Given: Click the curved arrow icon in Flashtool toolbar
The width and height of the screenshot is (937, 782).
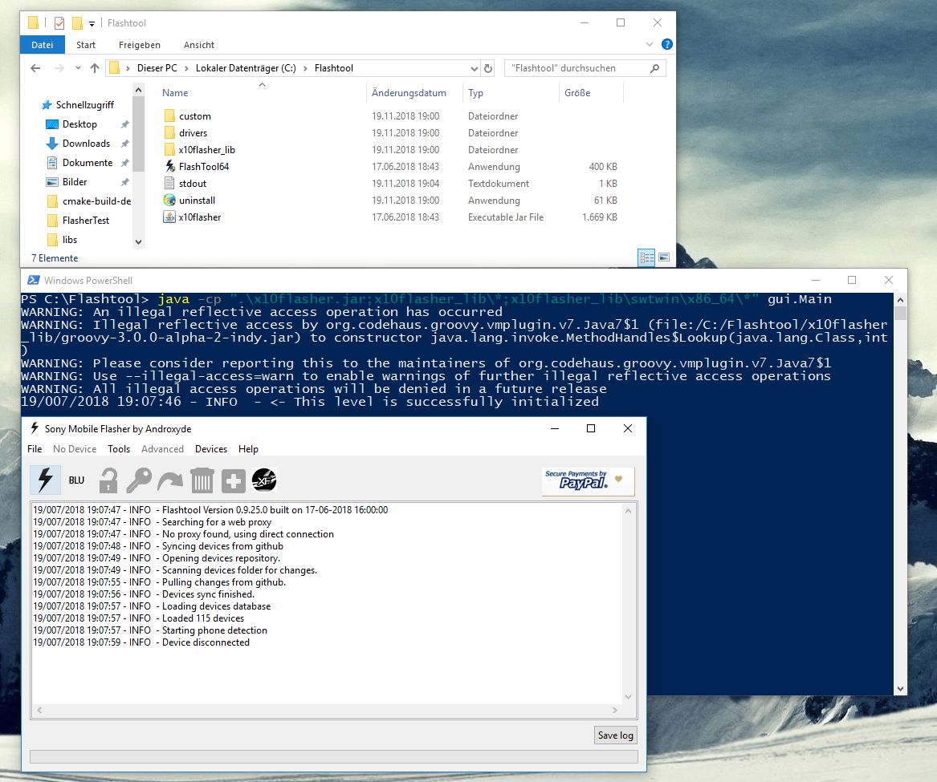Looking at the screenshot, I should pos(170,480).
